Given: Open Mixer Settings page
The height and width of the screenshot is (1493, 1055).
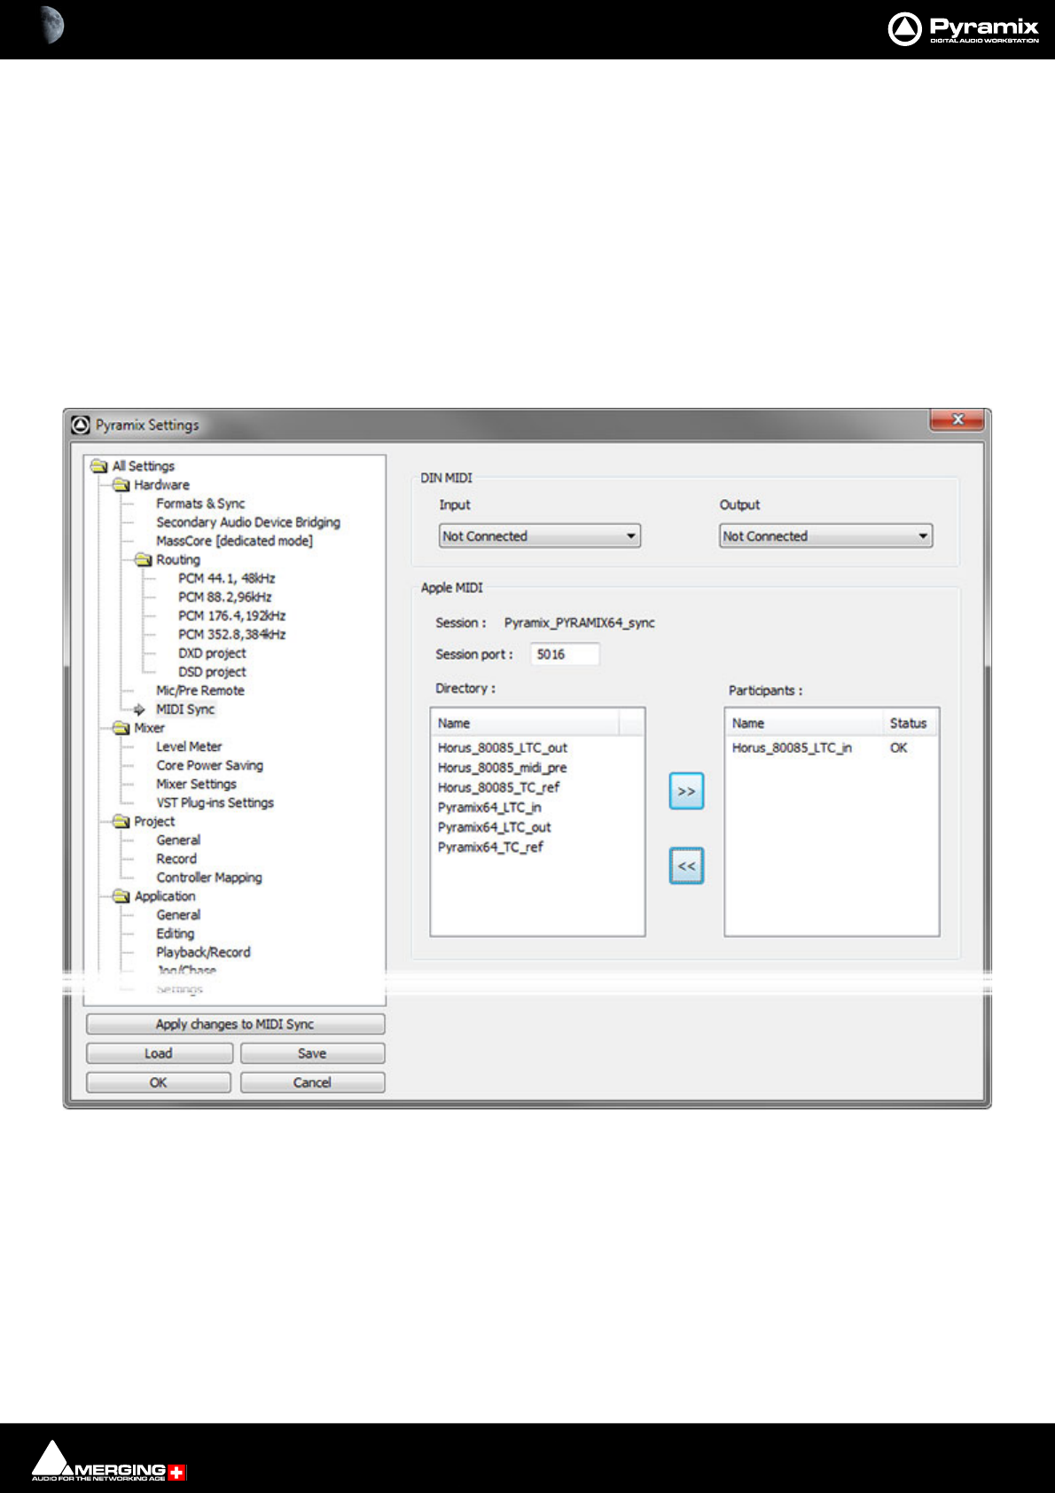Looking at the screenshot, I should click(x=197, y=784).
